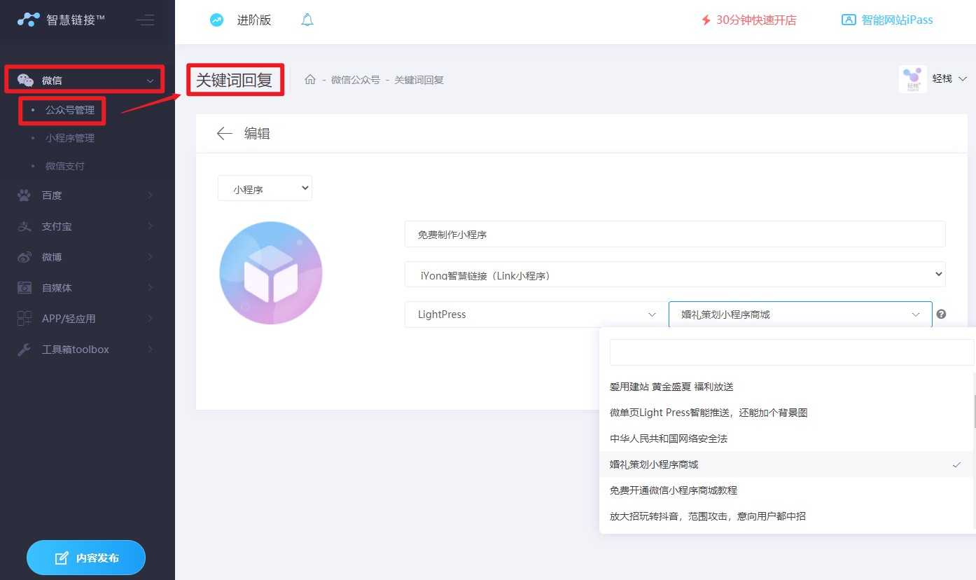Click the 智慧链接 logo icon
The image size is (976, 580).
(x=29, y=20)
